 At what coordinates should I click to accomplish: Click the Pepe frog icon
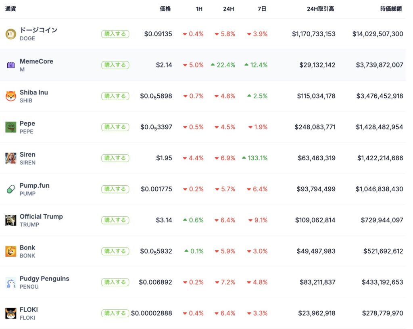tap(10, 127)
